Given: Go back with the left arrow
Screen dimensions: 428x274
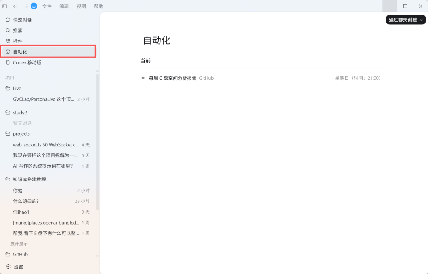Looking at the screenshot, I should coord(15,6).
